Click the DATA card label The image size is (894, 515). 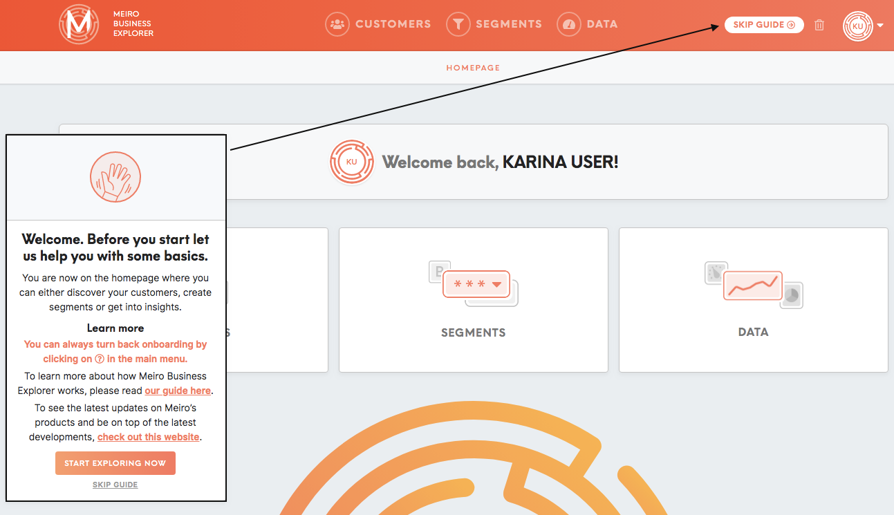pos(754,332)
